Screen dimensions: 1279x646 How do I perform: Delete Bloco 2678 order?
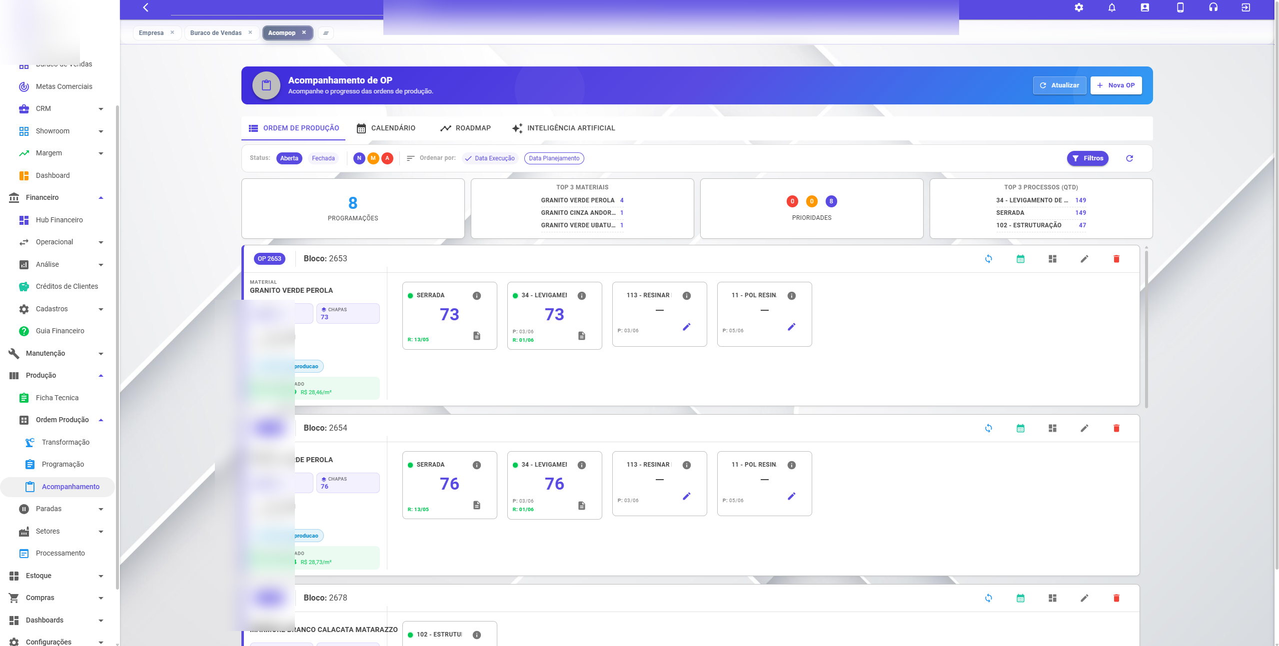coord(1116,598)
